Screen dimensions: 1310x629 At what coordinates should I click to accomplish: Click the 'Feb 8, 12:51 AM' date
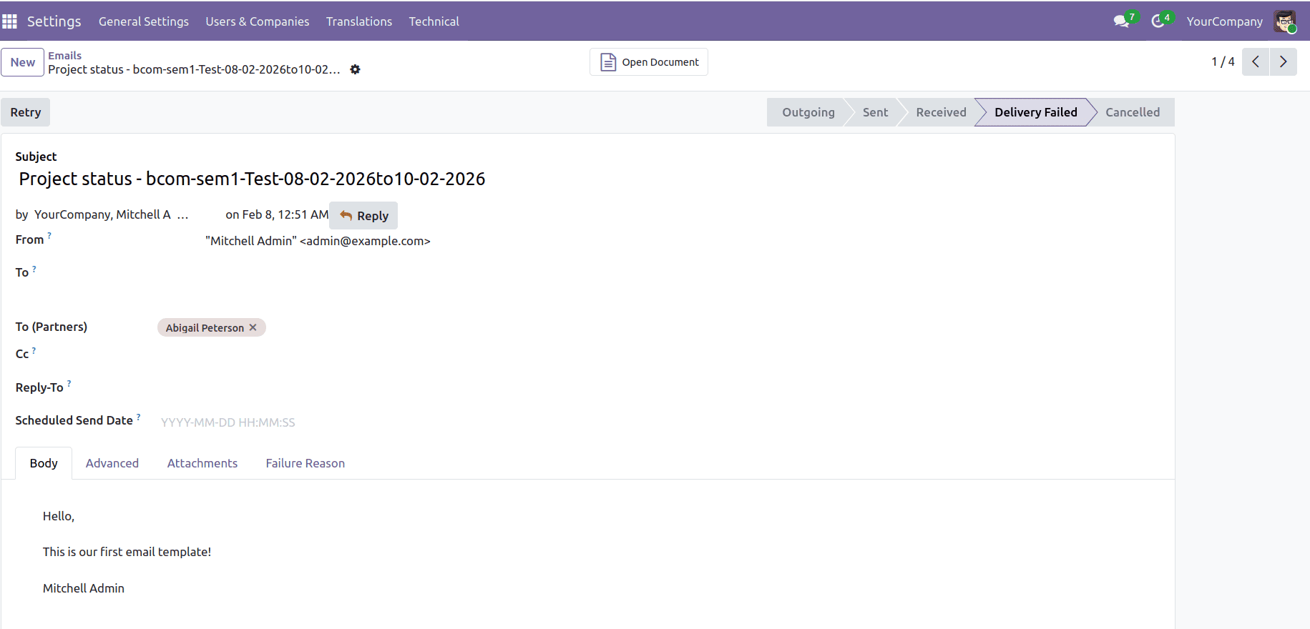click(285, 214)
